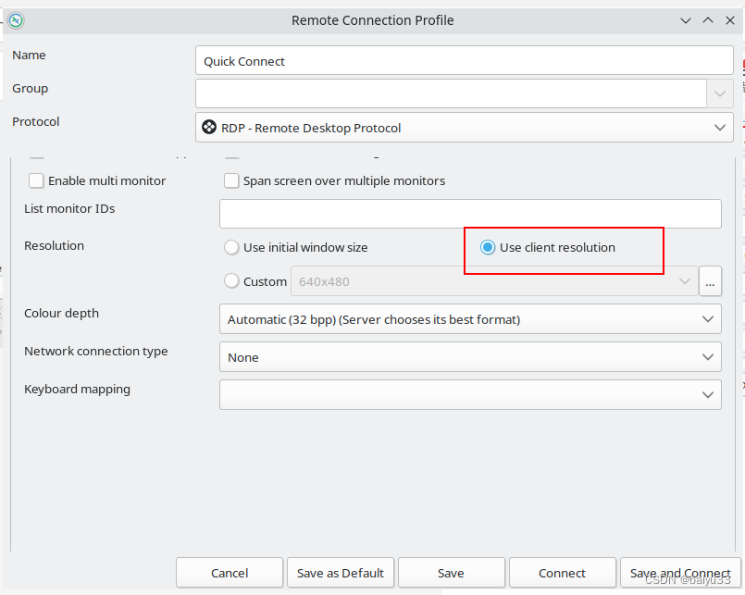
Task: Click the Colour depth label
Action: click(x=62, y=313)
